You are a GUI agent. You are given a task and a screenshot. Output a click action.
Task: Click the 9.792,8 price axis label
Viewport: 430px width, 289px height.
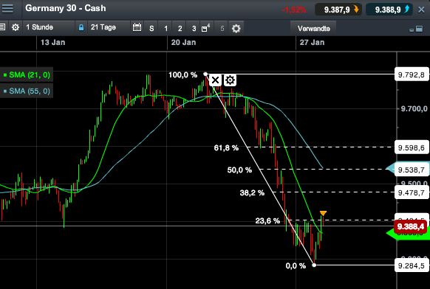point(412,74)
